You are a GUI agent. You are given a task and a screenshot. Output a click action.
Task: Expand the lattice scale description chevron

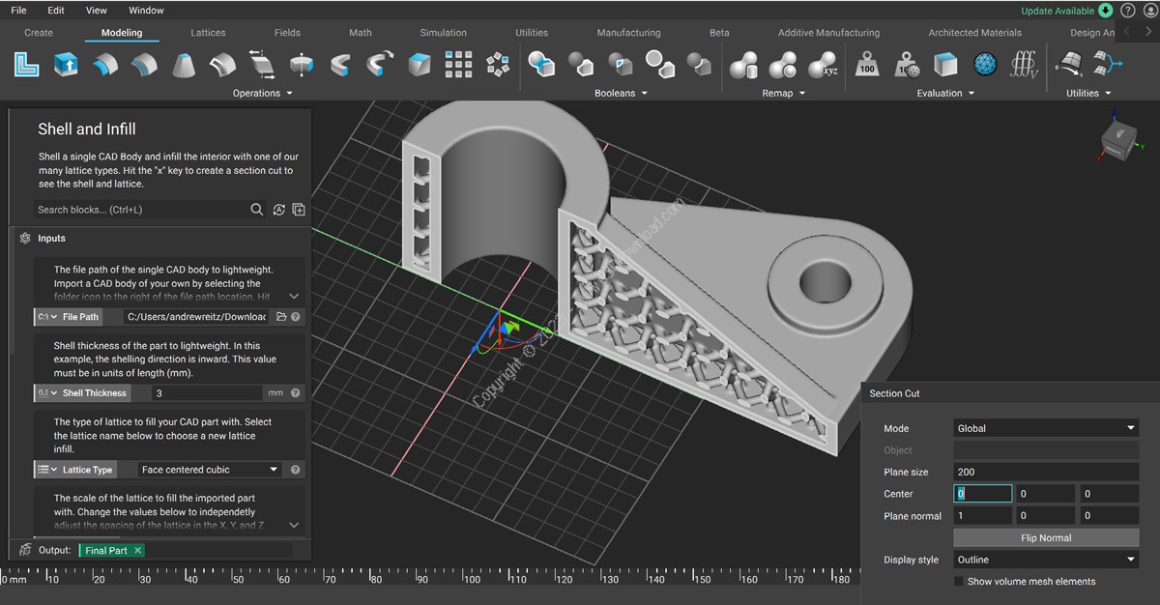coord(294,525)
